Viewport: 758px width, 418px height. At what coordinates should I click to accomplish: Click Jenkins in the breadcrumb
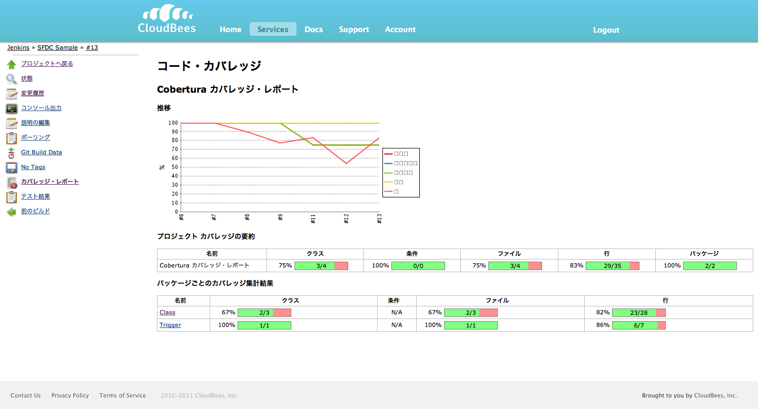(18, 47)
